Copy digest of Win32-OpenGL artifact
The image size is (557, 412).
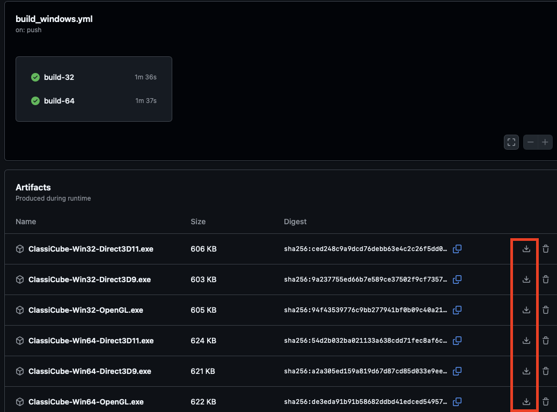point(457,310)
